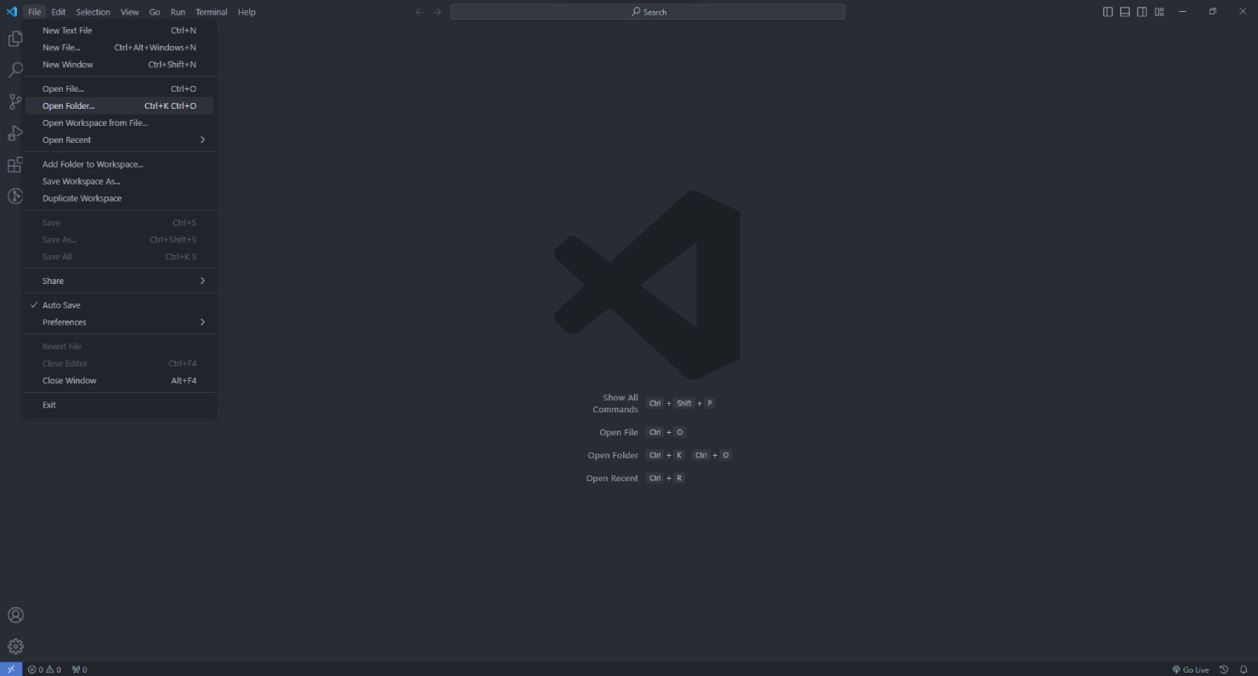Open the Run menu
Image resolution: width=1258 pixels, height=676 pixels.
click(178, 12)
